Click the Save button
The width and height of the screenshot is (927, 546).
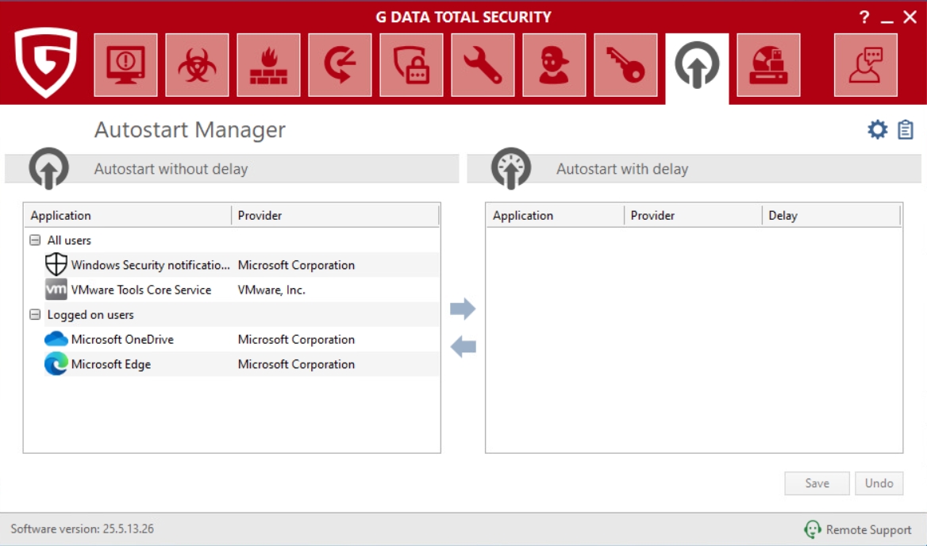[x=817, y=483]
